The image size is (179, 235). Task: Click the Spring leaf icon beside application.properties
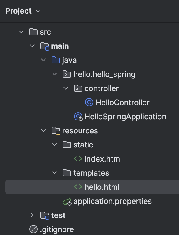pos(67,202)
